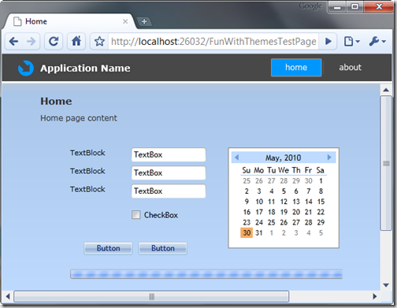Open the wrench tools menu
This screenshot has height=308, width=397.
click(x=377, y=41)
